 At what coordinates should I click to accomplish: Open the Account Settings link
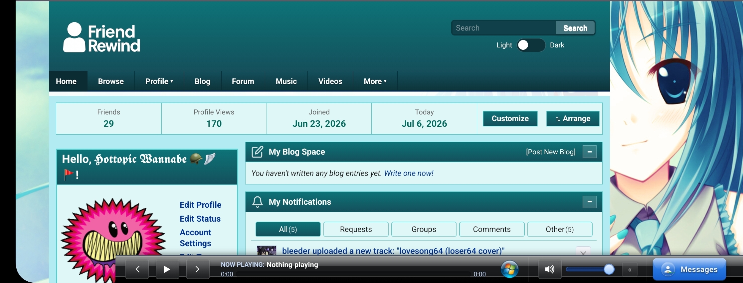tap(196, 238)
